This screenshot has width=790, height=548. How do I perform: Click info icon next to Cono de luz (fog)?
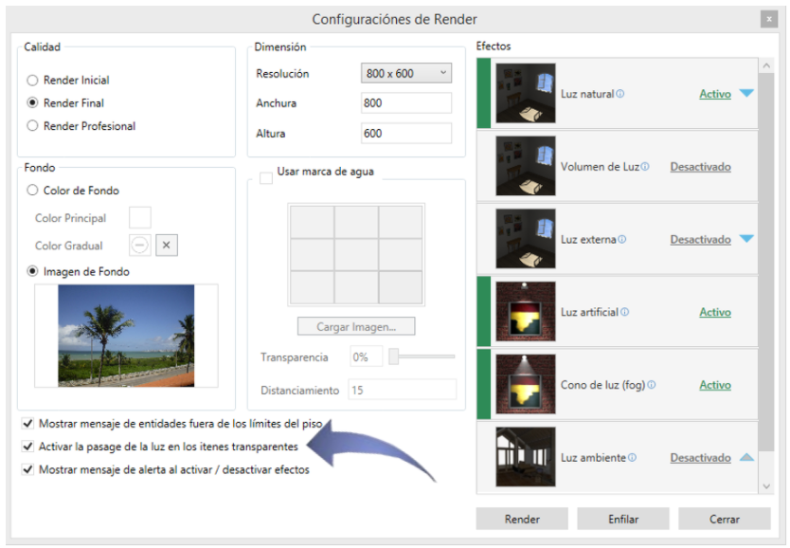[x=652, y=385]
